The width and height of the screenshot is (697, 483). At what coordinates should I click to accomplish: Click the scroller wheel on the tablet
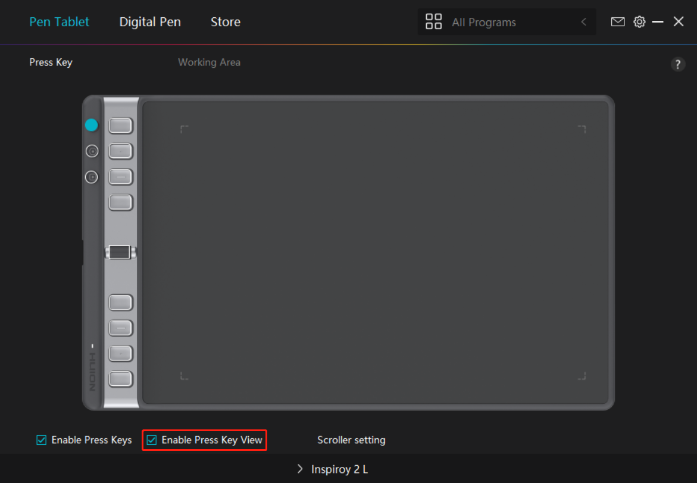(x=120, y=253)
